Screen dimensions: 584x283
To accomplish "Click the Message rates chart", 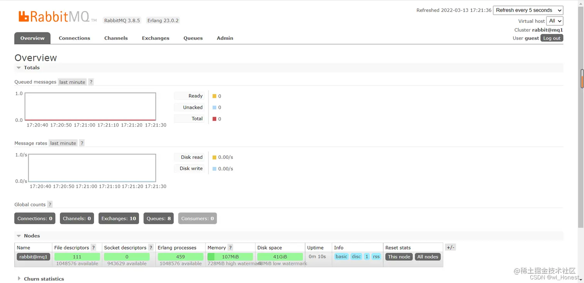I will (92, 168).
